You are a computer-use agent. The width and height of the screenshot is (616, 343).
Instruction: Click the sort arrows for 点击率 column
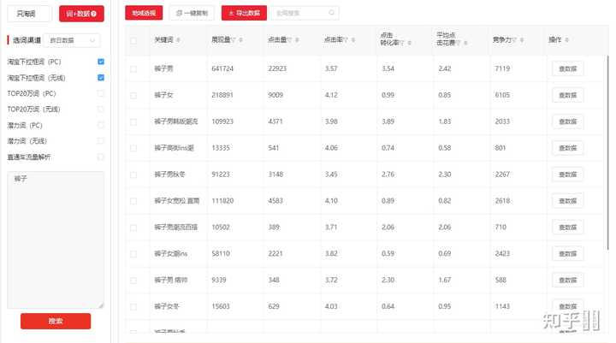[353, 40]
